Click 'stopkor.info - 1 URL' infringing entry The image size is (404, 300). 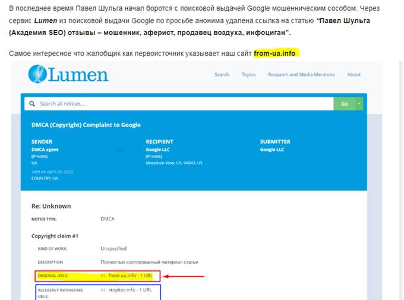click(x=130, y=290)
